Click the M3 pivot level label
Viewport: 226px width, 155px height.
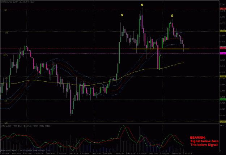click(x=6, y=33)
